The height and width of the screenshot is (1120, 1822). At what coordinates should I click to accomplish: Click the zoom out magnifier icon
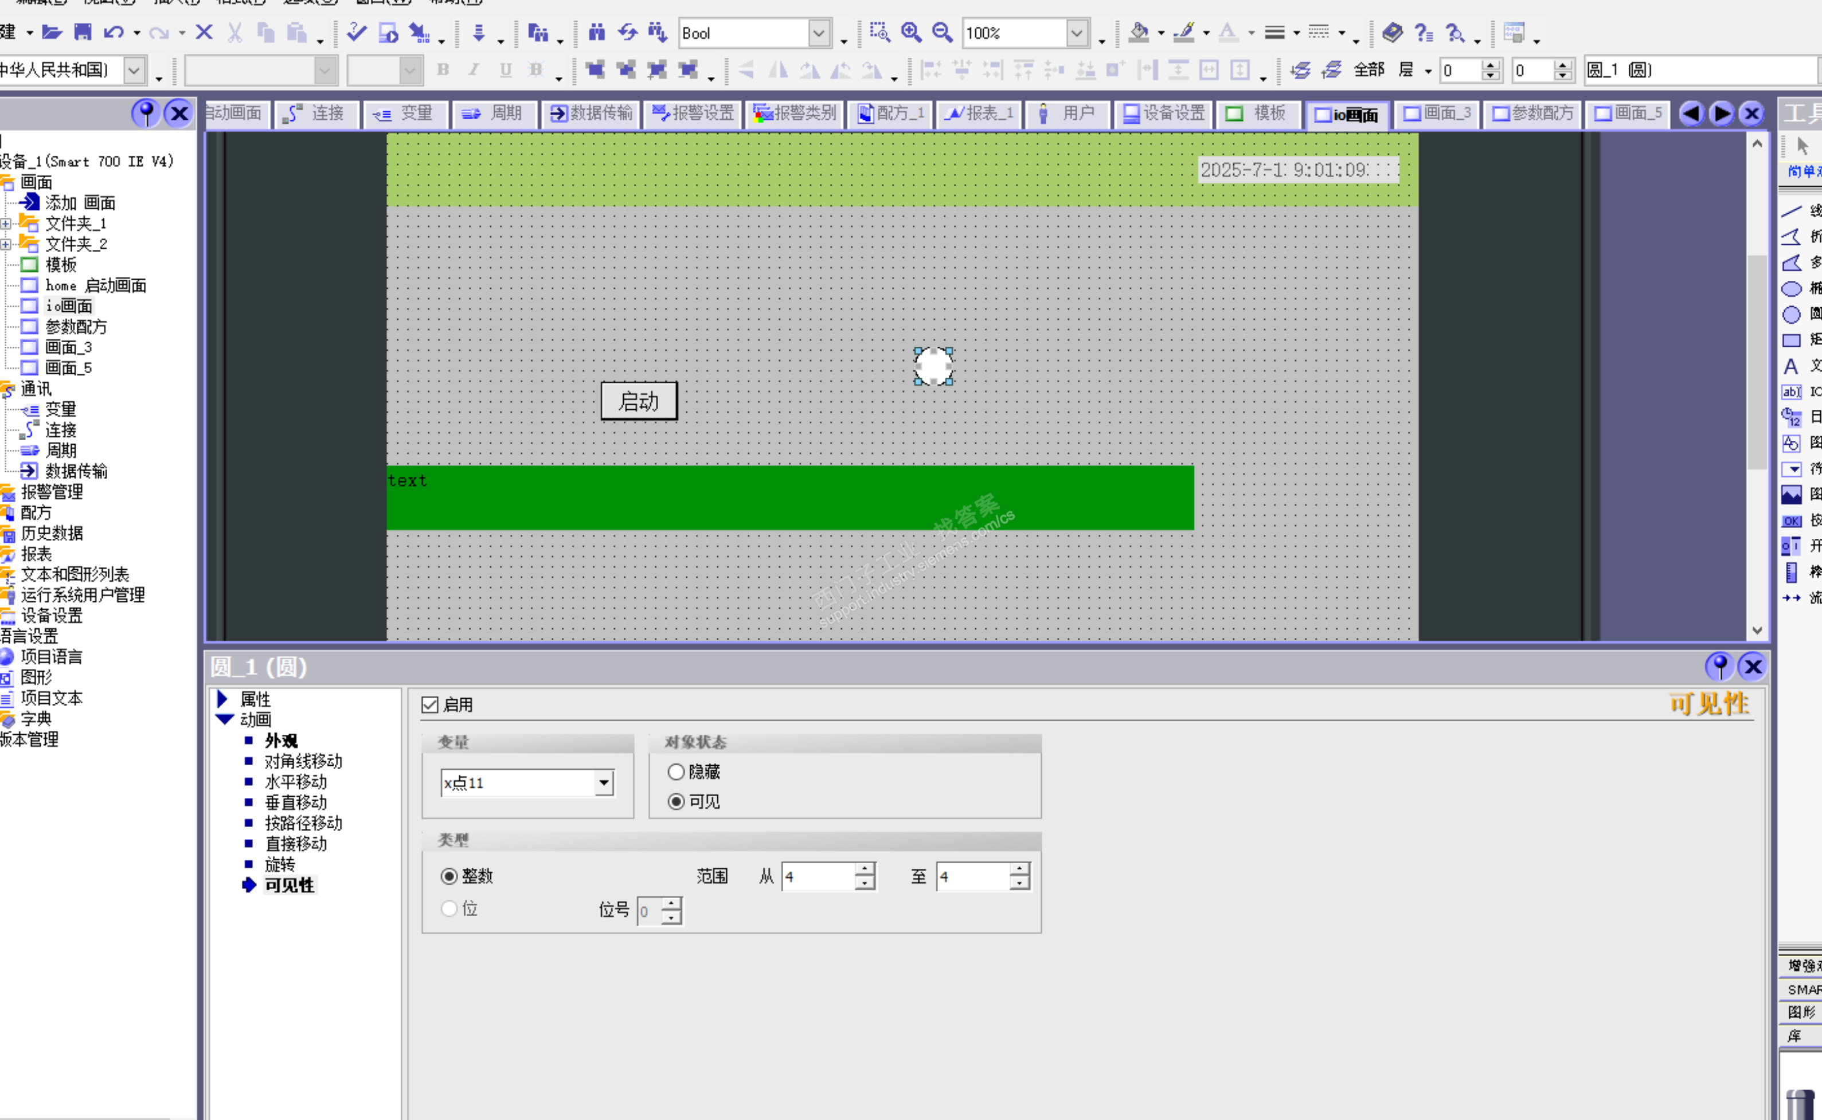(942, 32)
